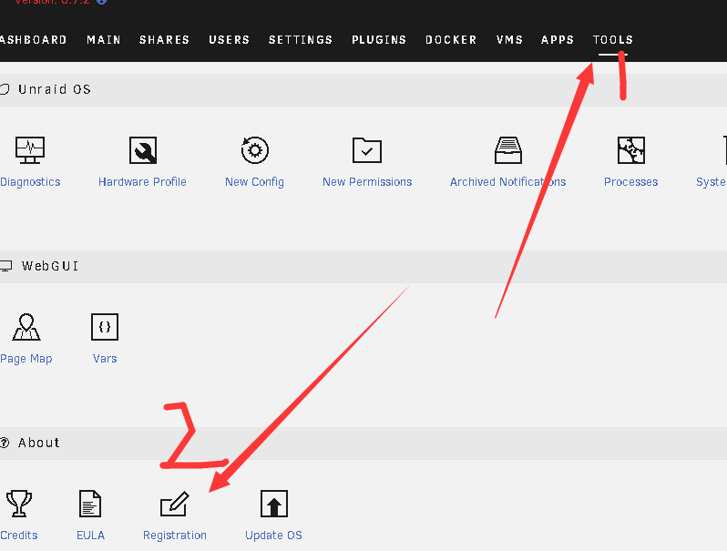727x551 pixels.
Task: Select the Tools tab
Action: pyautogui.click(x=613, y=40)
